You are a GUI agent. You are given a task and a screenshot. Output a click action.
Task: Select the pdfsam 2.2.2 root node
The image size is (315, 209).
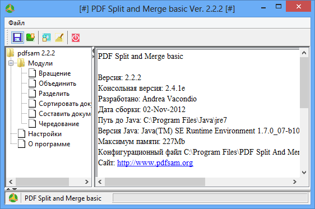tap(36, 53)
